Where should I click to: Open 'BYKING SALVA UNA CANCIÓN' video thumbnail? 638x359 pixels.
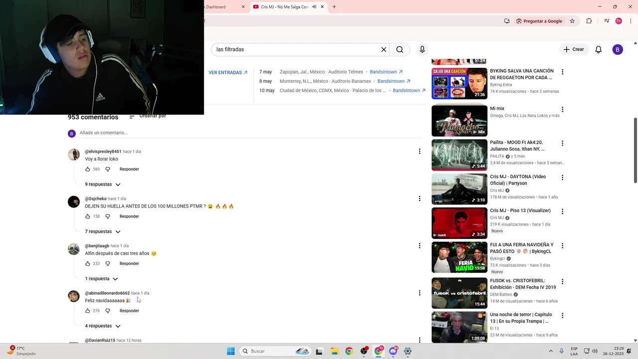tap(460, 84)
